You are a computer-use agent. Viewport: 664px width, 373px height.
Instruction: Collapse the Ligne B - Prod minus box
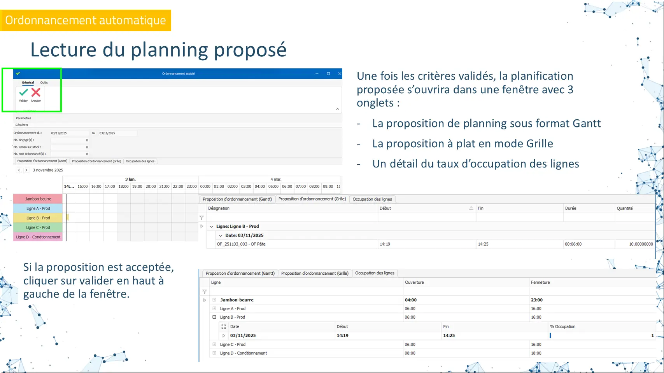point(214,317)
